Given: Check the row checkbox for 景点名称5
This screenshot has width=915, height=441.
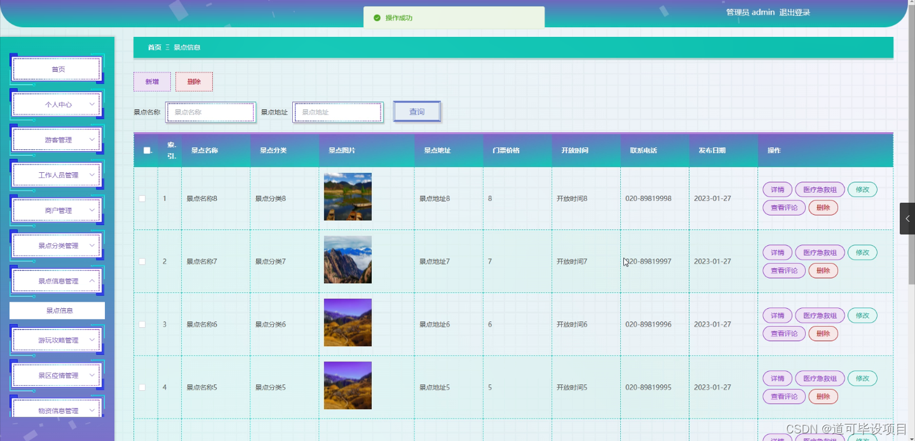Looking at the screenshot, I should coord(142,388).
